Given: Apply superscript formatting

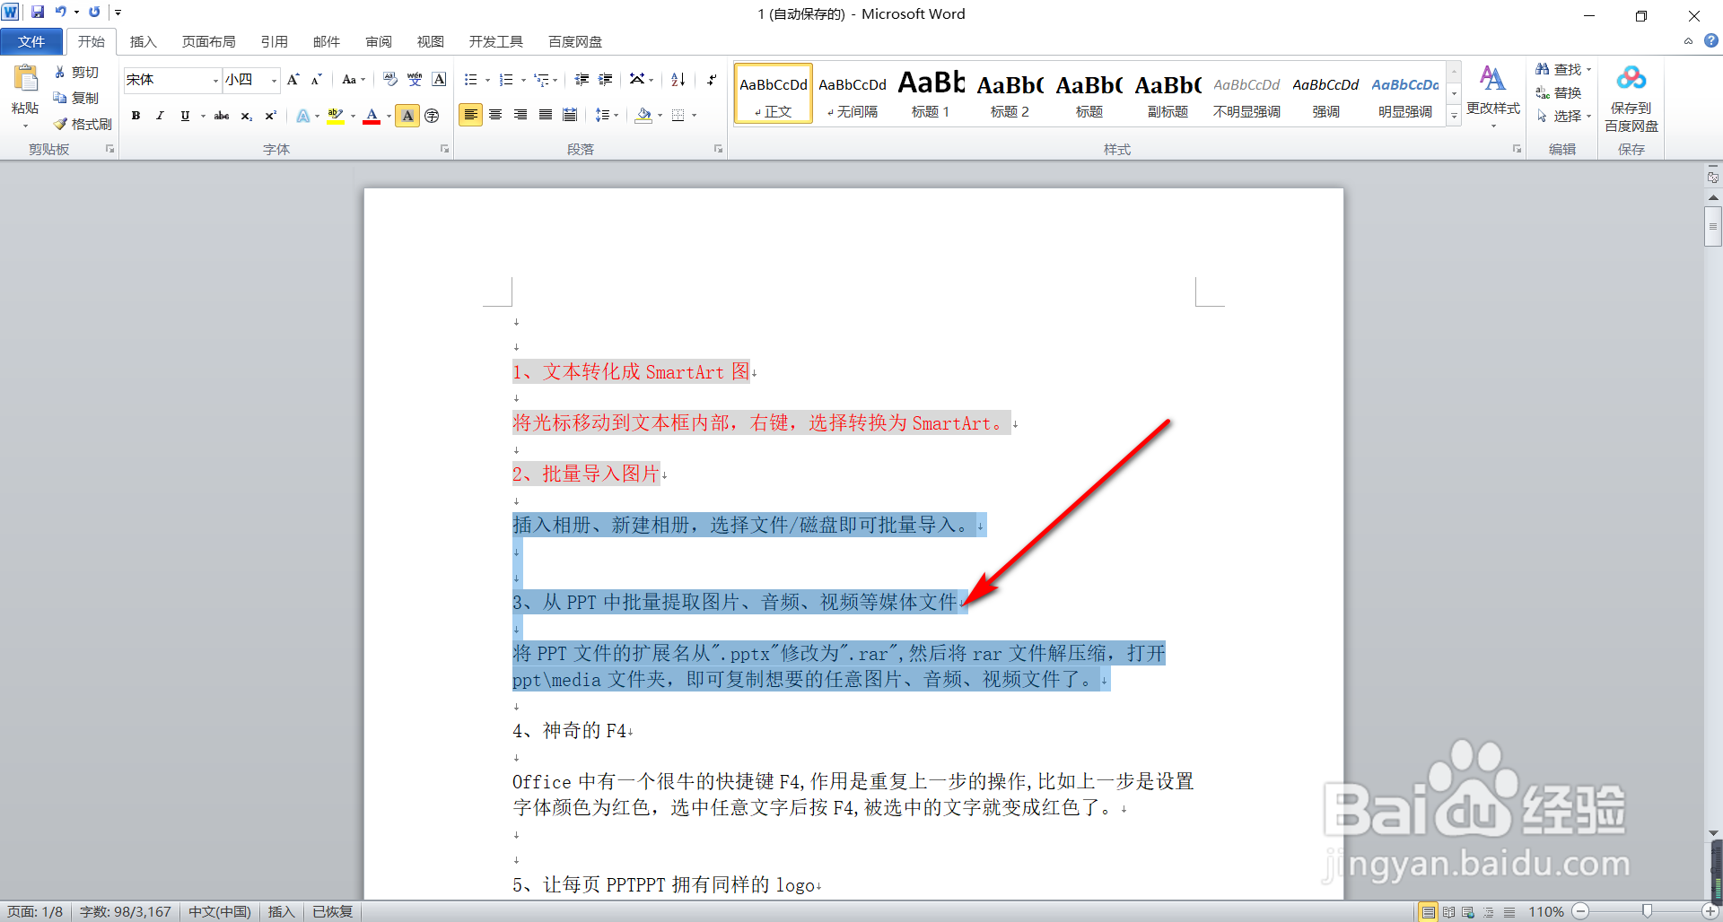Looking at the screenshot, I should (x=270, y=116).
